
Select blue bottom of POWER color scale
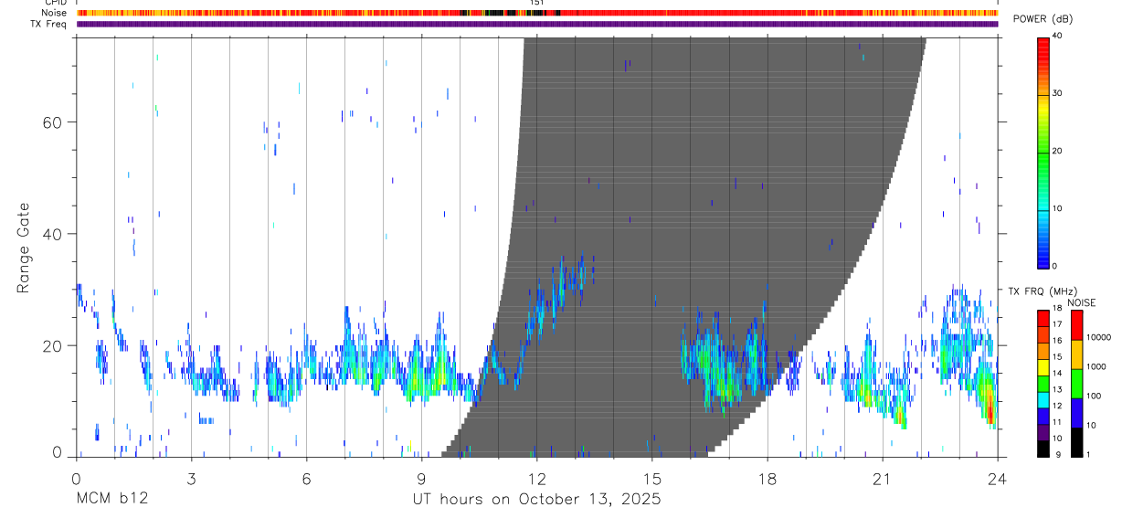pos(1043,256)
